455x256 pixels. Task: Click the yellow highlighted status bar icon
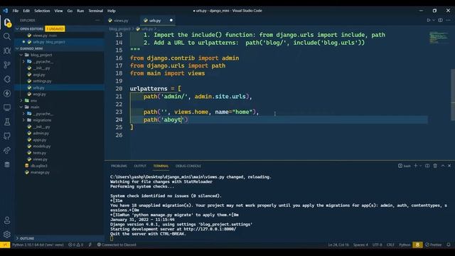pyautogui.click(x=417, y=245)
